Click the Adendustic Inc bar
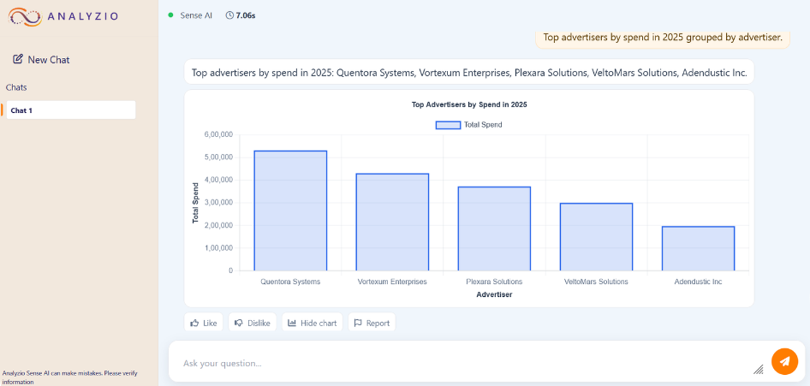 click(698, 248)
